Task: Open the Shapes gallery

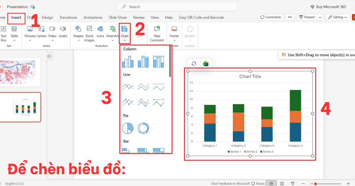Action: point(78,34)
